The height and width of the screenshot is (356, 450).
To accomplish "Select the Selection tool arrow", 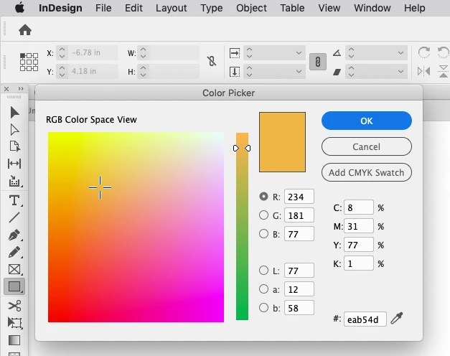I will (14, 112).
